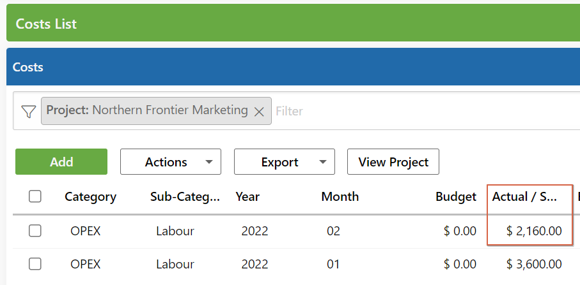Sort by the Category column header
Image resolution: width=580 pixels, height=285 pixels.
90,196
